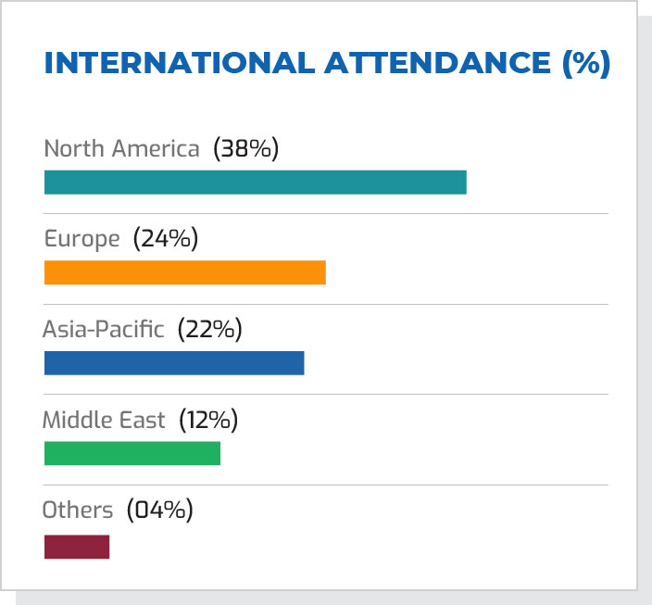This screenshot has height=605, width=652.
Task: Click the teal North America bar
Action: (x=255, y=182)
